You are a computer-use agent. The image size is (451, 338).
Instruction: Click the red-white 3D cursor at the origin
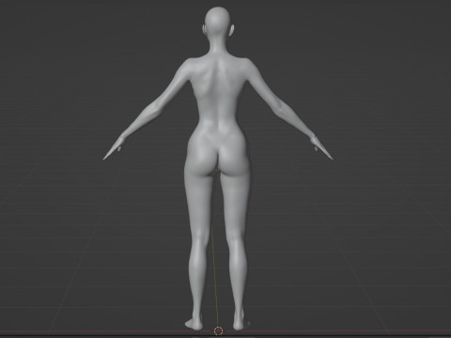pos(218,330)
